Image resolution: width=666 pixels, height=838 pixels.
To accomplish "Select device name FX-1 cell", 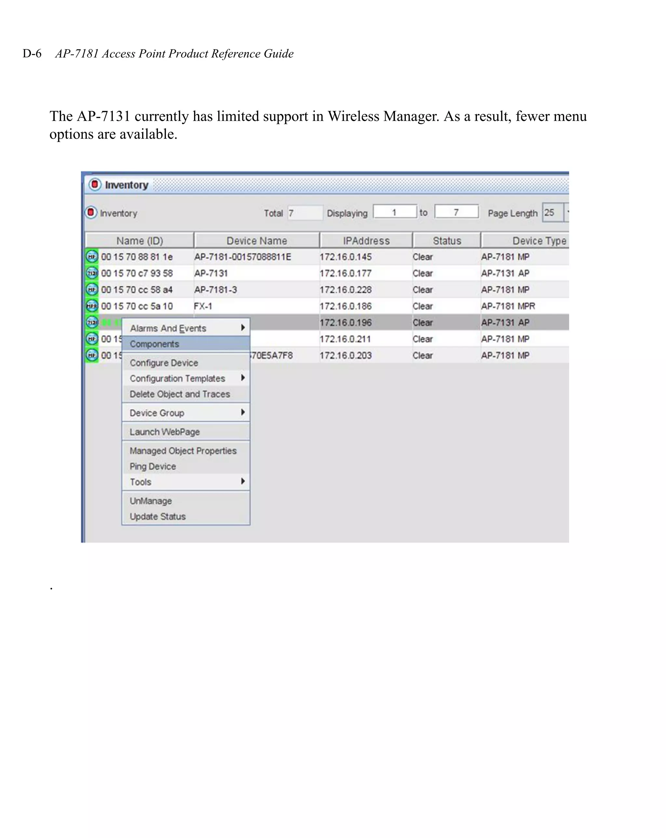I will click(203, 306).
